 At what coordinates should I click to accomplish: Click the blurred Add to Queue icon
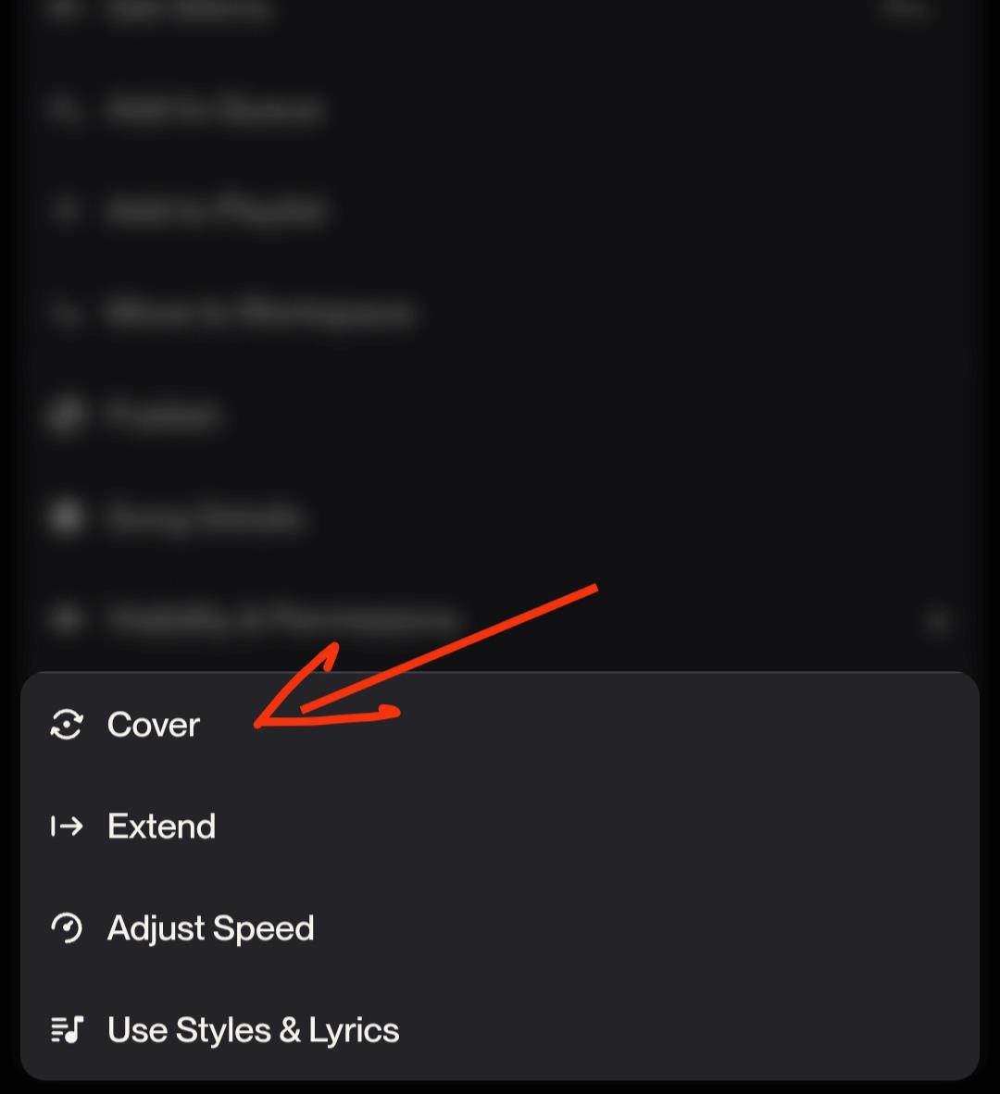pos(65,109)
